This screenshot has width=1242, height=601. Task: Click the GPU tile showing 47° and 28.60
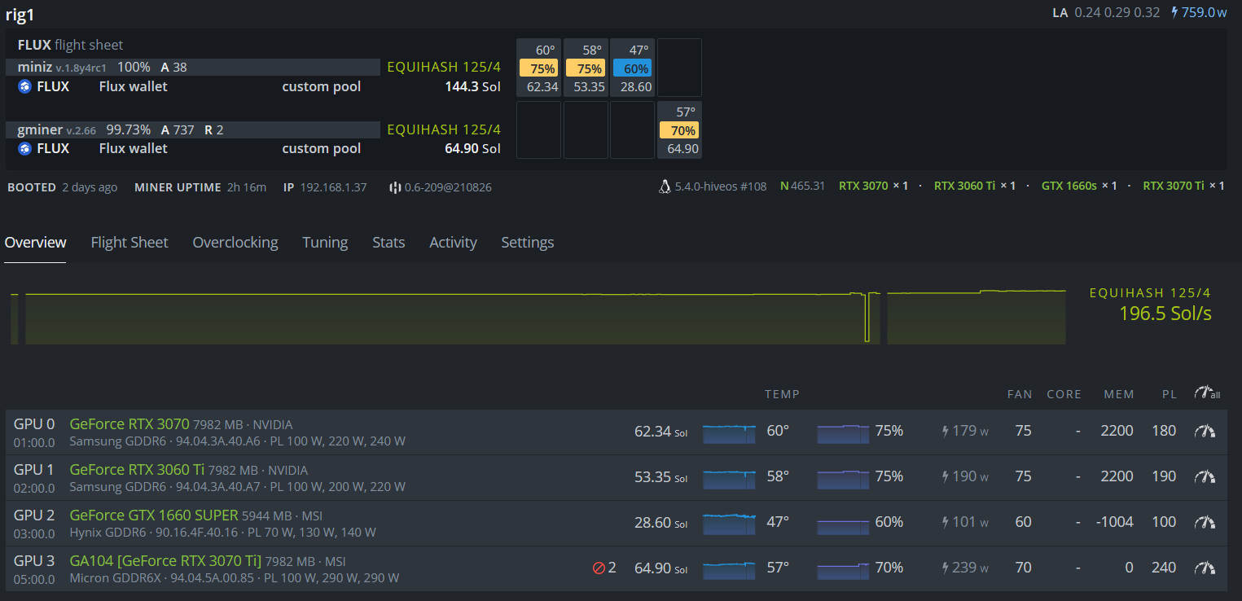tap(632, 68)
